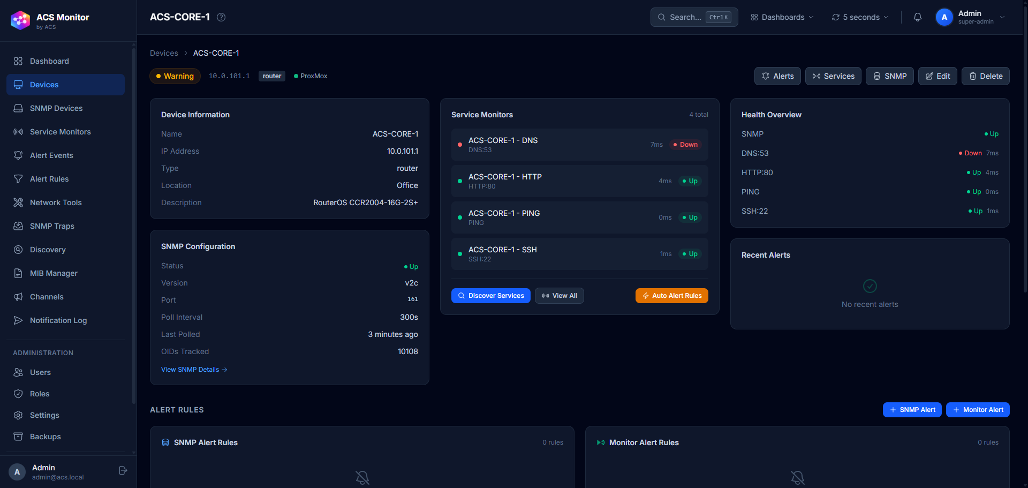Screen dimensions: 1028x488
Task: Click View All service monitors button
Action: click(560, 296)
